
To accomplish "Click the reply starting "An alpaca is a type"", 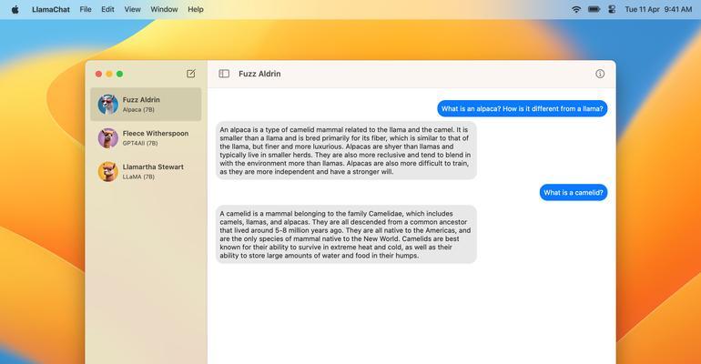I will (346, 150).
